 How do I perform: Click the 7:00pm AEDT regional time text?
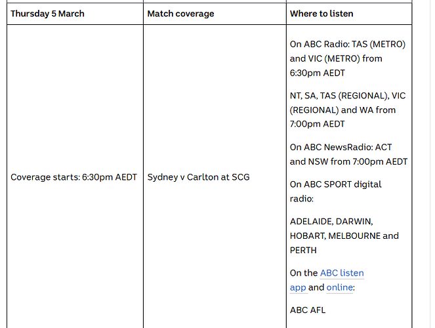coord(317,124)
